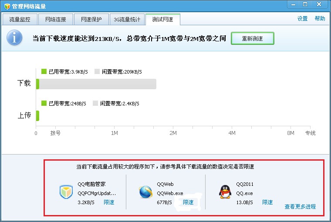Click 限速 for QQ.exe
Image resolution: width=331 pixels, height=222 pixels.
tap(267, 202)
